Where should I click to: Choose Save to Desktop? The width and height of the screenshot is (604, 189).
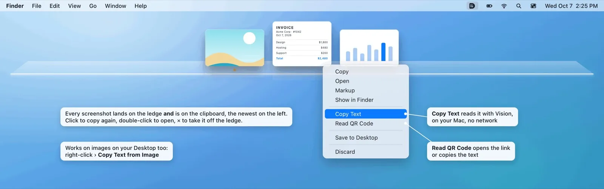point(366,138)
